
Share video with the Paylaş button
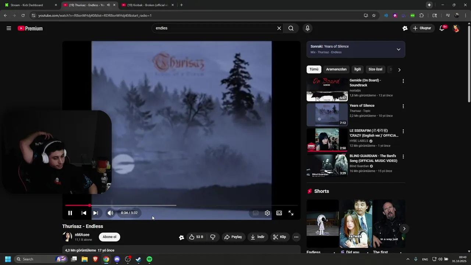pyautogui.click(x=233, y=237)
